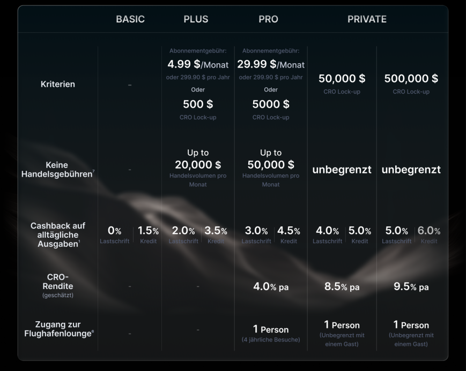The height and width of the screenshot is (371, 466).
Task: Select the 29.99 $/Monat subscription price
Action: pos(271,65)
